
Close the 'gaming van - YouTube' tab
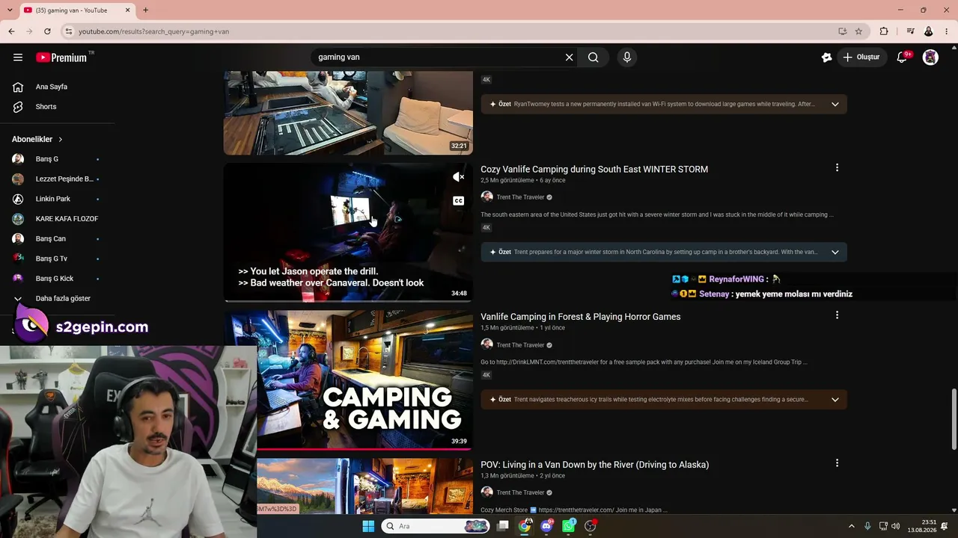click(x=127, y=10)
